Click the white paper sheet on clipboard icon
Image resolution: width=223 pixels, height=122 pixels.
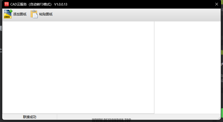click(35, 15)
